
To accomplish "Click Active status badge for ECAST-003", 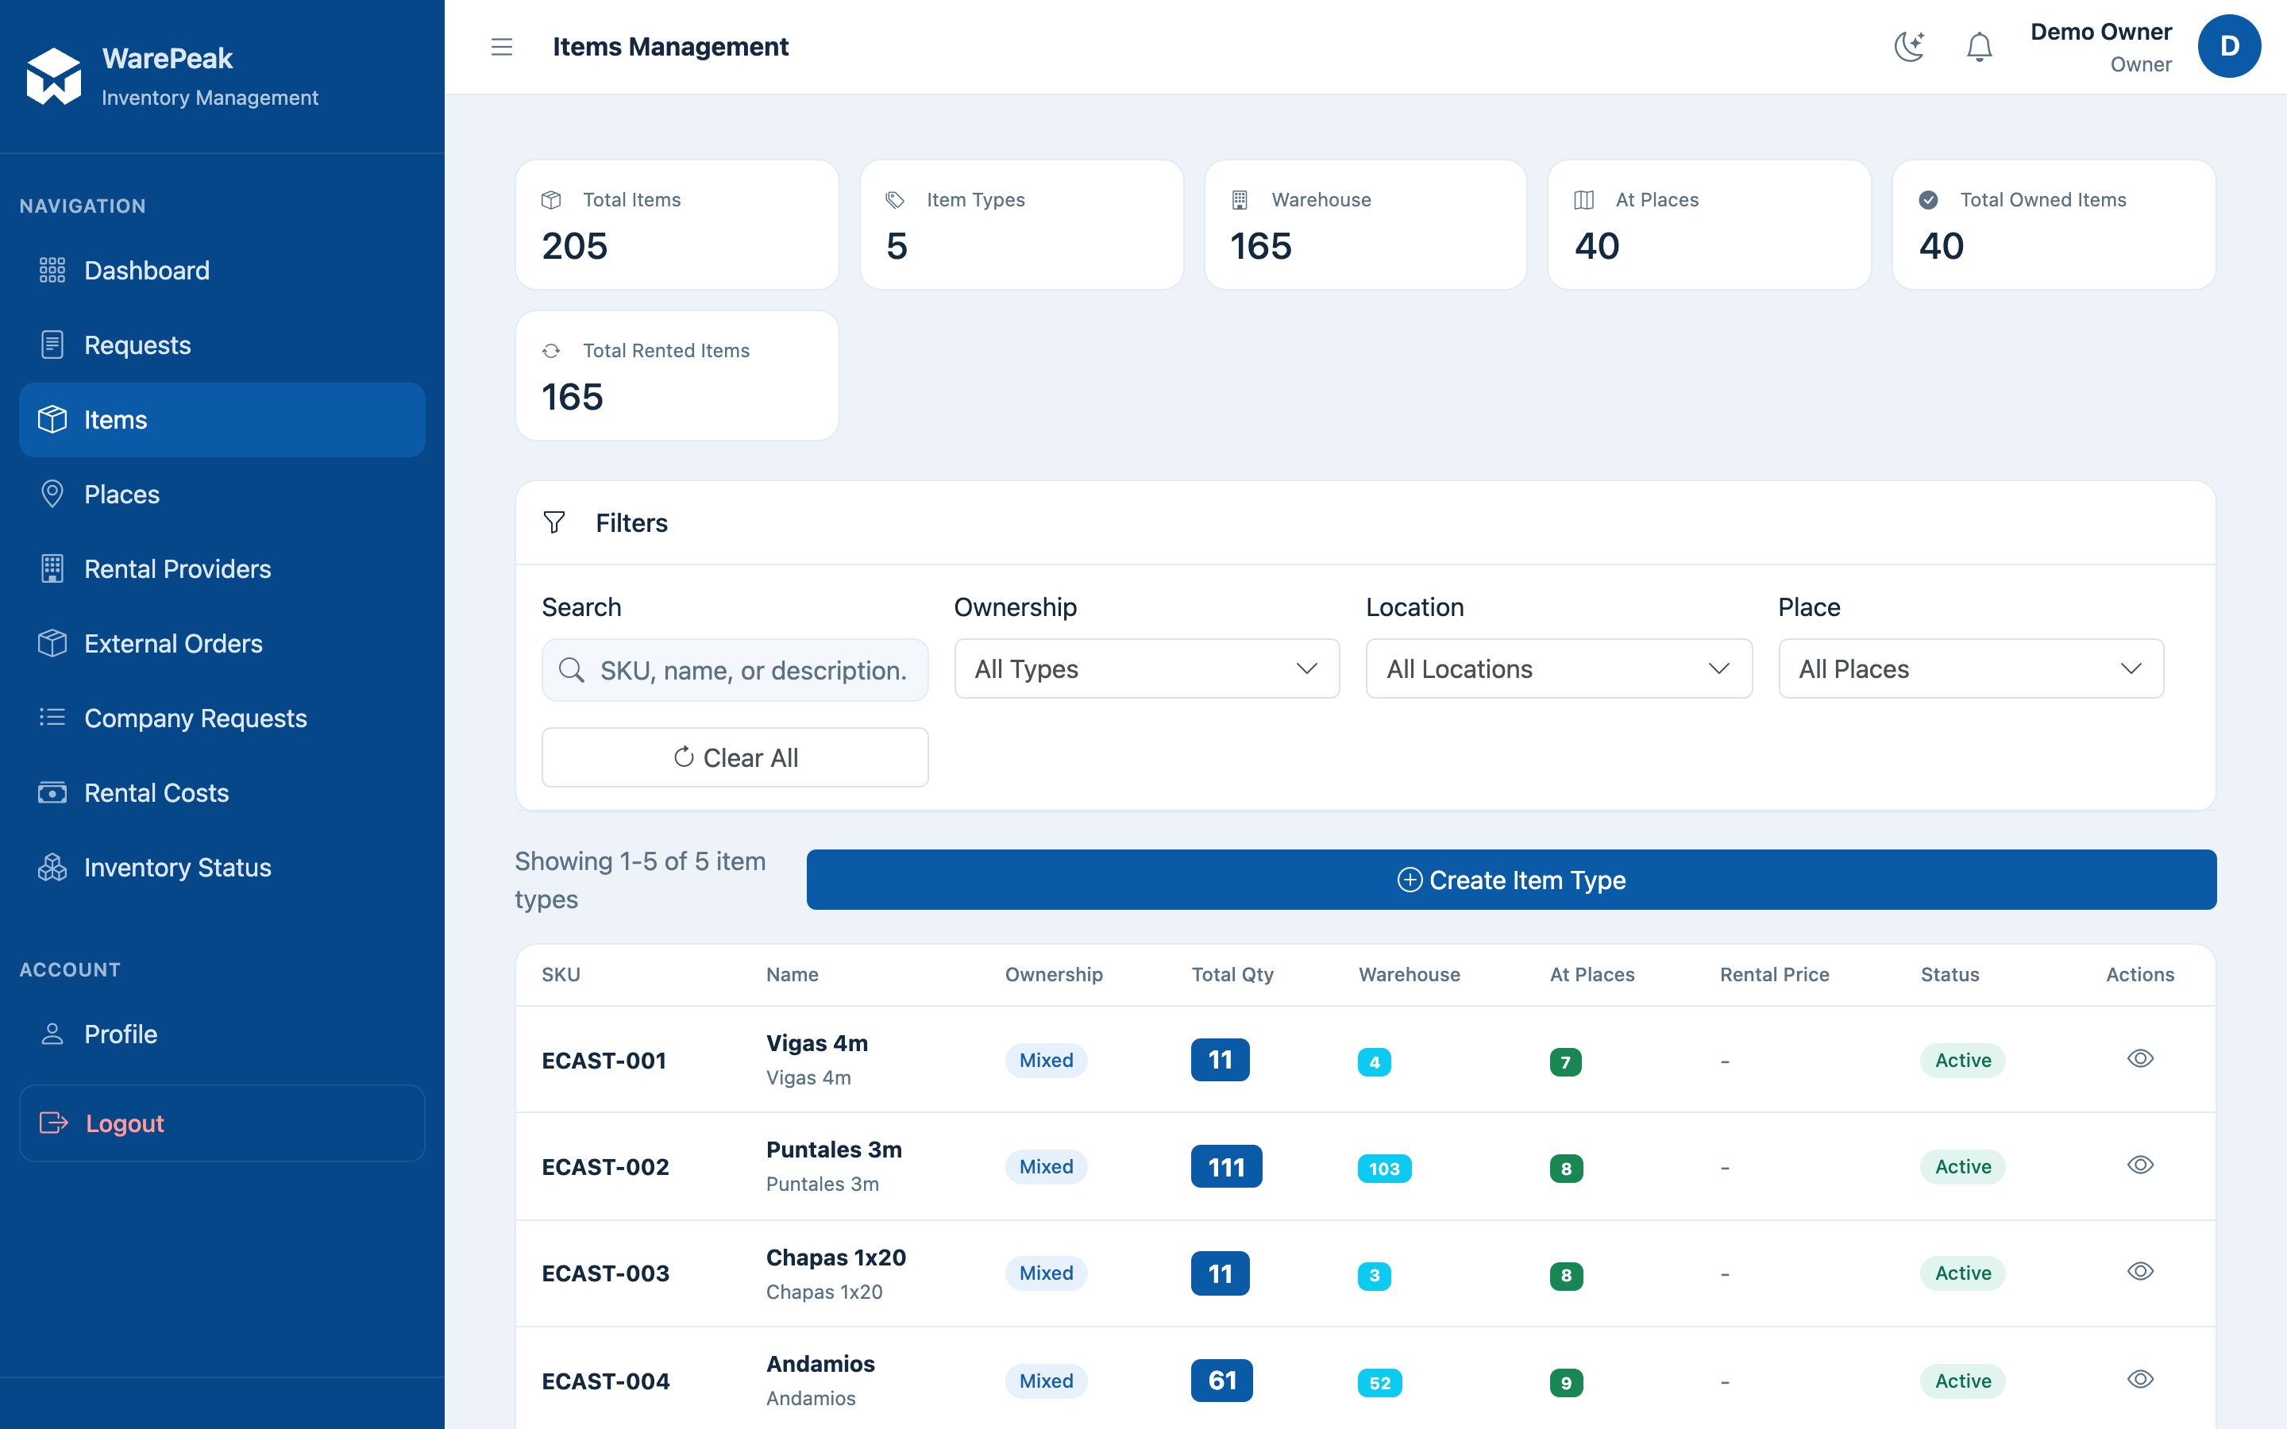I will pyautogui.click(x=1962, y=1273).
